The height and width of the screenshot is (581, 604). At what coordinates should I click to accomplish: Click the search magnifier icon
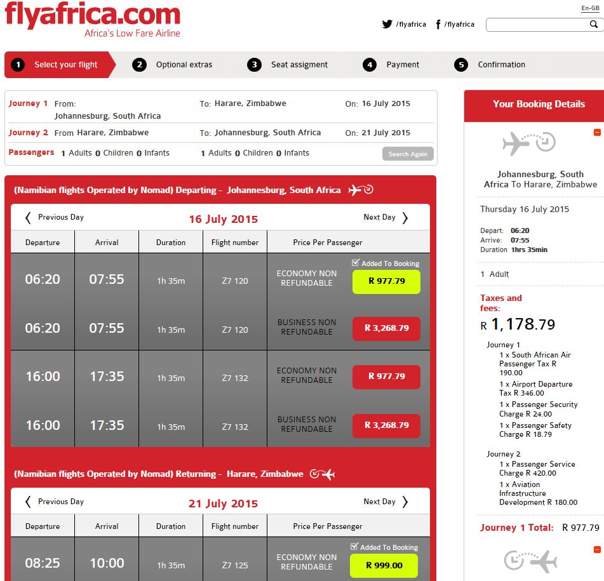click(594, 24)
